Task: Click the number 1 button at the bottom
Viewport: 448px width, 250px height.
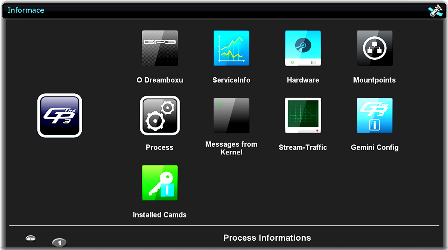Action: pos(59,243)
